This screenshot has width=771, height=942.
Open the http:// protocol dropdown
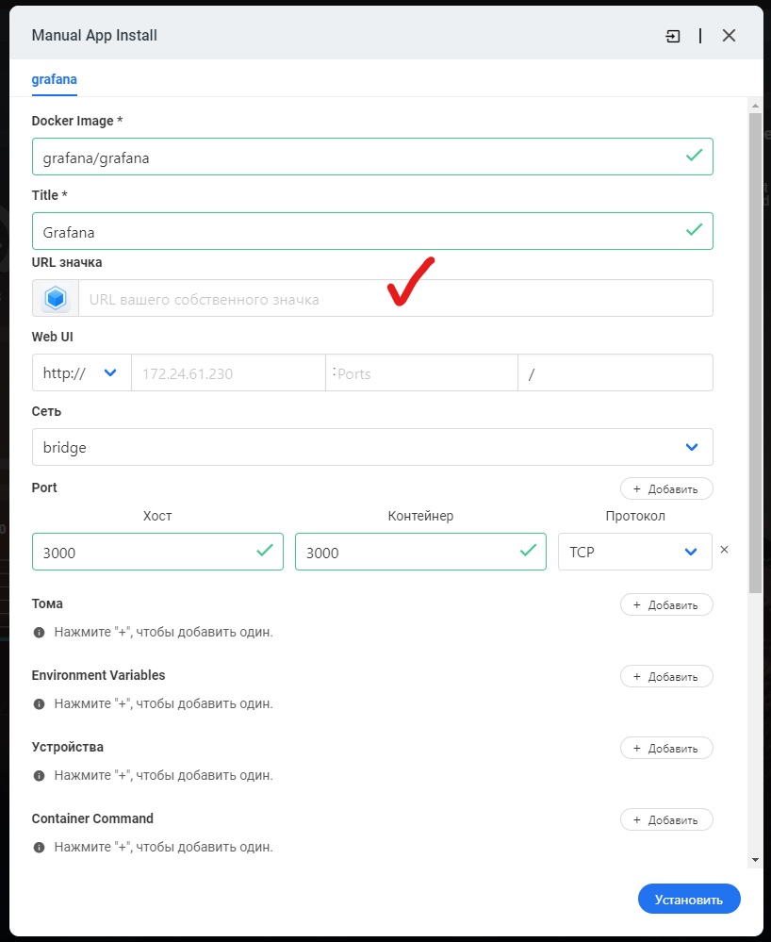click(81, 373)
